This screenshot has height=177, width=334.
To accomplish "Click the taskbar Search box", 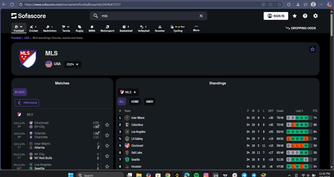I will pyautogui.click(x=100, y=175).
